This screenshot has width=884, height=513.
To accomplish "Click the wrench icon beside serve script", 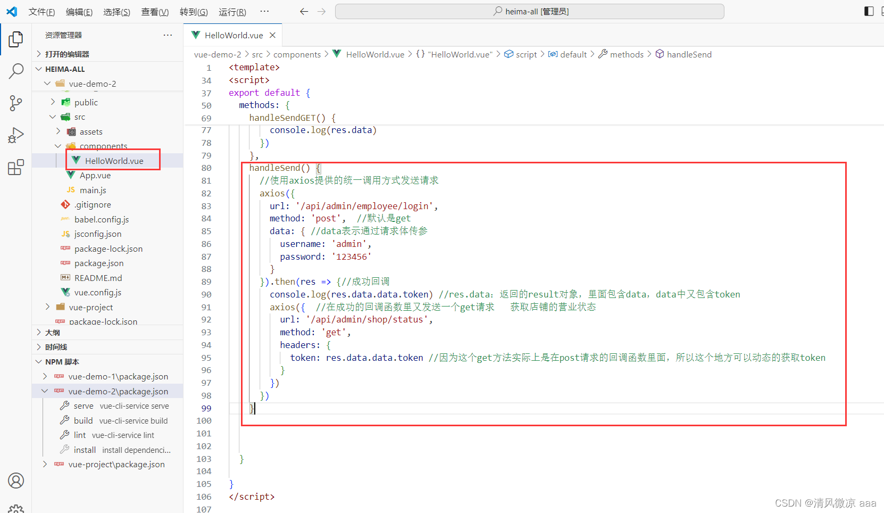I will point(65,406).
